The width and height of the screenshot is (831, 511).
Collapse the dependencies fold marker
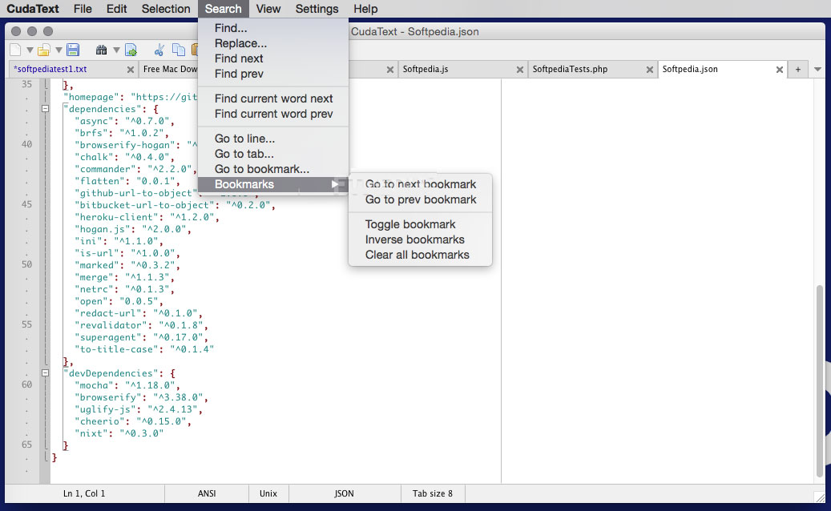(x=46, y=108)
